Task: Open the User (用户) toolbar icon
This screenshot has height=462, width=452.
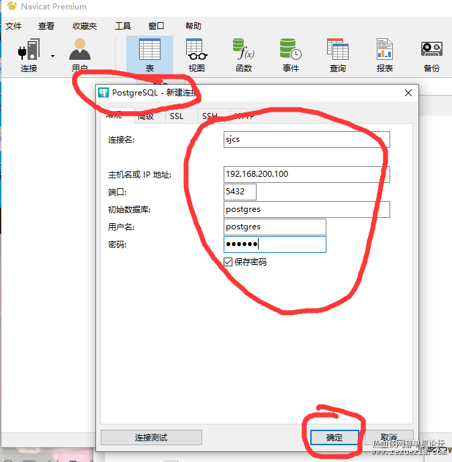Action: click(80, 49)
